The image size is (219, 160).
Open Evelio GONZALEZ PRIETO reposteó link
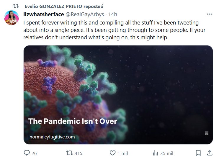tap(64, 6)
